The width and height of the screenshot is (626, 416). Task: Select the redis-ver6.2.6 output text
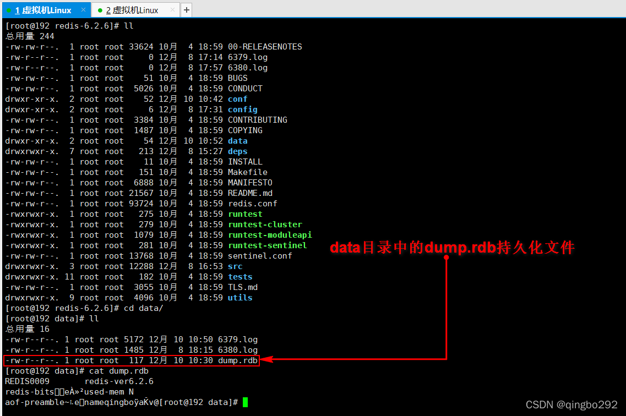click(x=119, y=381)
